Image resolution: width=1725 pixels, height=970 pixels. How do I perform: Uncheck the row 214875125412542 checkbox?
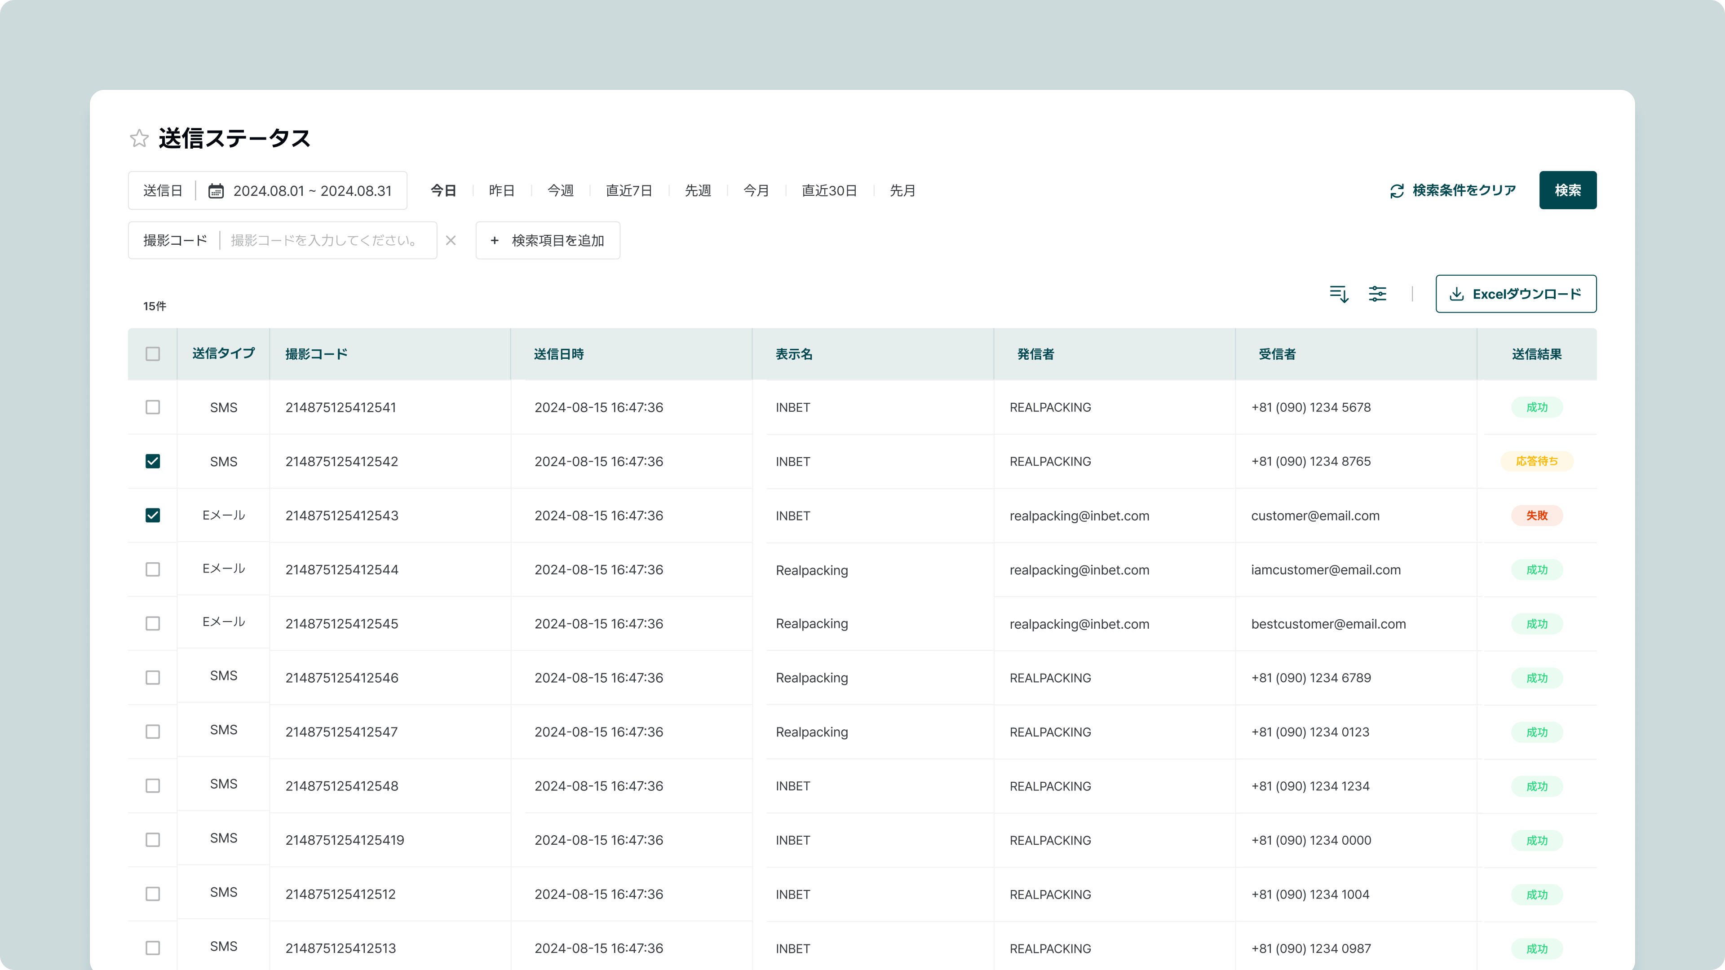[x=153, y=461]
